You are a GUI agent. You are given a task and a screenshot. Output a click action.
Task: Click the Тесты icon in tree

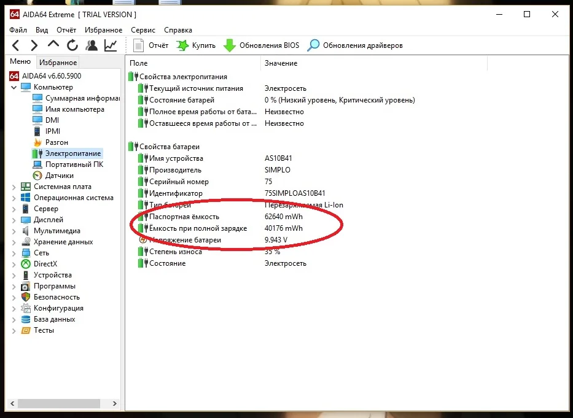coord(26,330)
